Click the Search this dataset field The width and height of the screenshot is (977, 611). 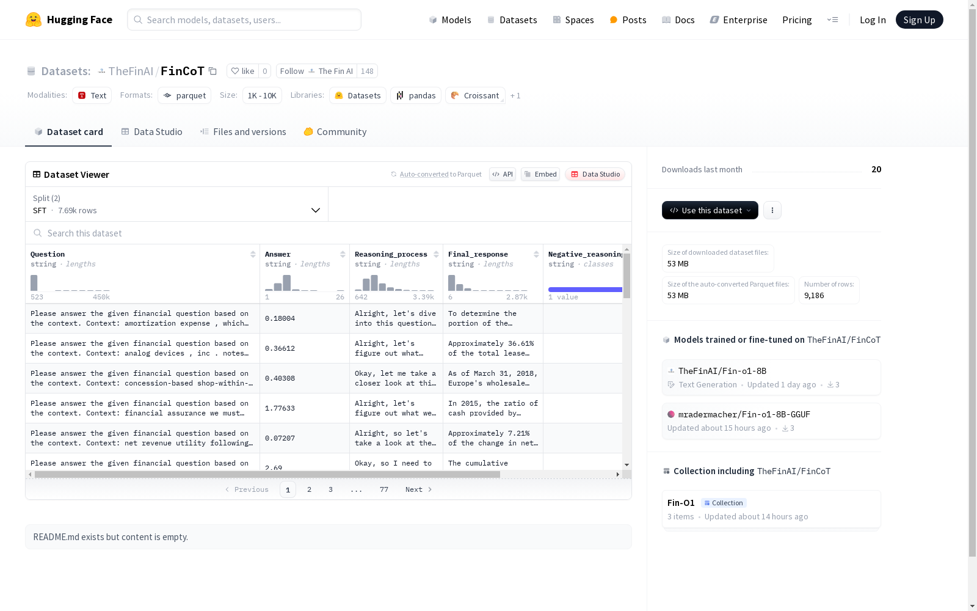[x=329, y=233]
